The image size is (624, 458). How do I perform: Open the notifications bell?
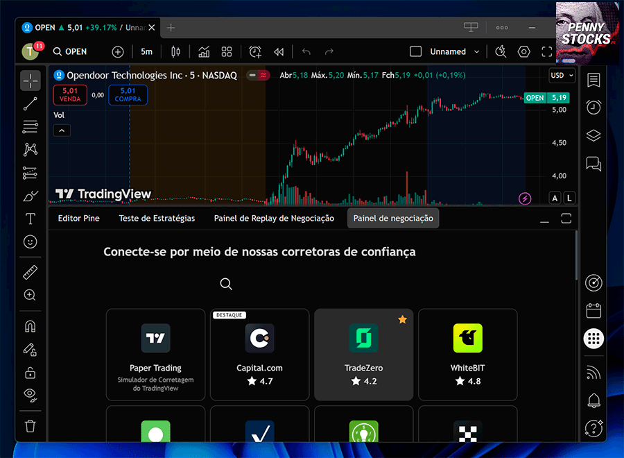[x=593, y=400]
